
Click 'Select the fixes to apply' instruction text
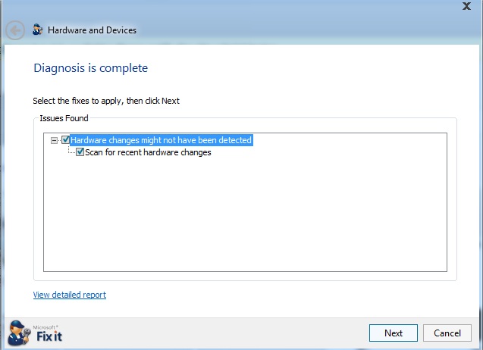point(106,101)
